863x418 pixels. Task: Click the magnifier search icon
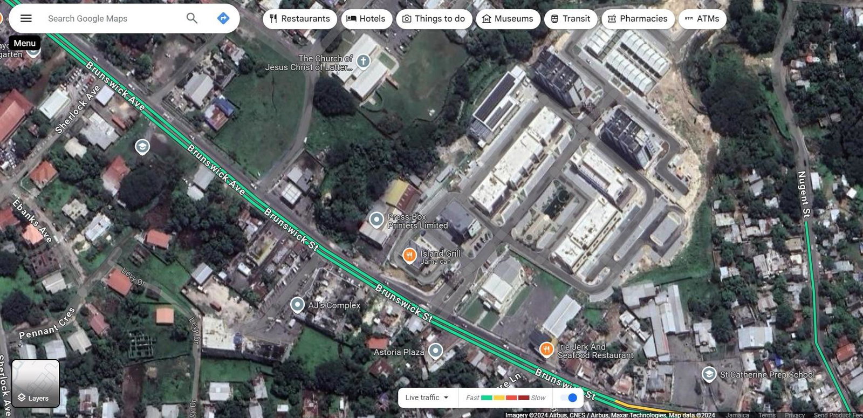(192, 18)
